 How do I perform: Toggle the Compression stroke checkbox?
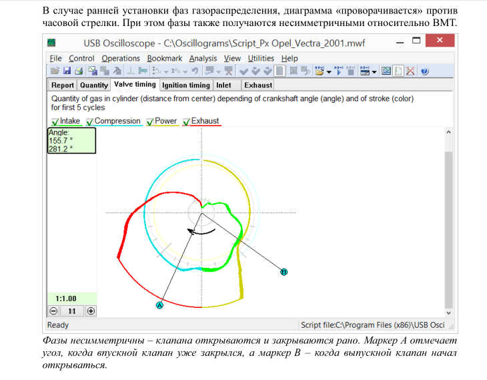(x=90, y=122)
